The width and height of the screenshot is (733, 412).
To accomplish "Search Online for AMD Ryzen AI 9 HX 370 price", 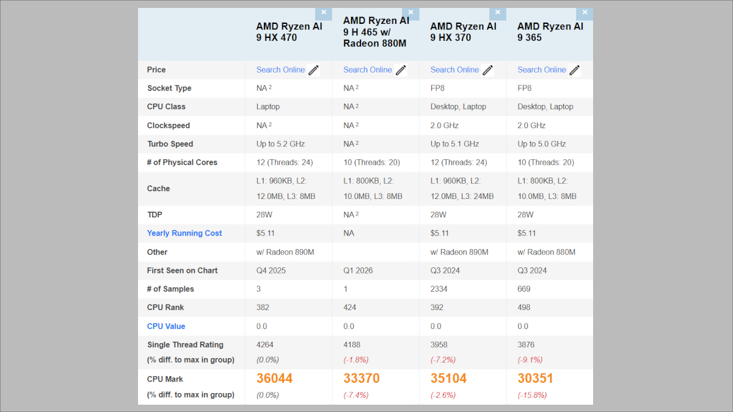I will tap(454, 70).
